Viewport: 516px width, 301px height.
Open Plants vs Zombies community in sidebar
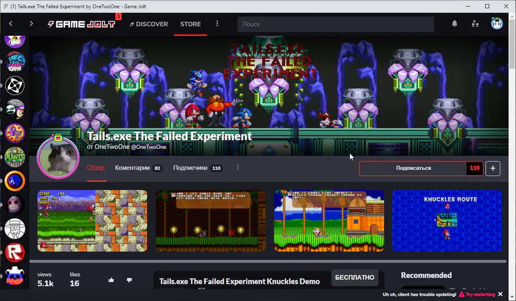pyautogui.click(x=15, y=157)
